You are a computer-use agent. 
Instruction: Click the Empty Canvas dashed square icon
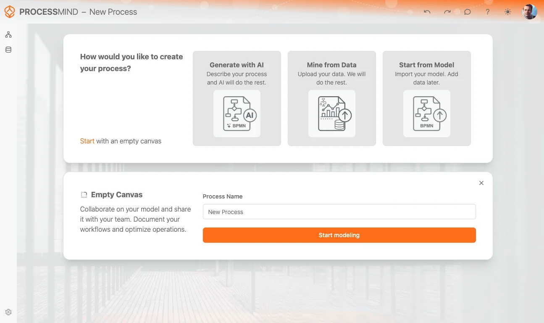84,195
